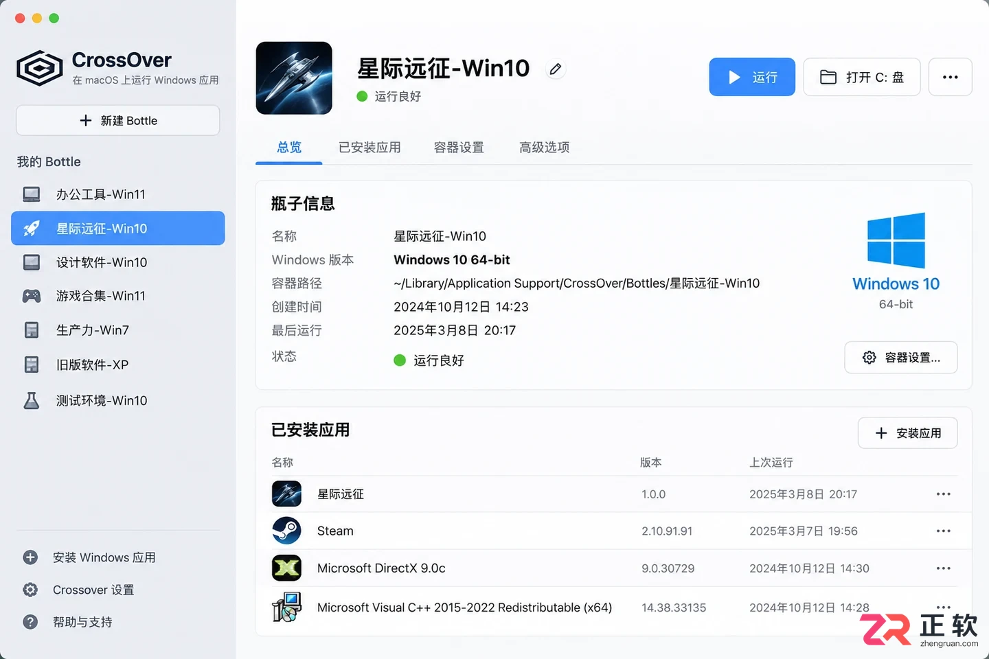Click the Visual C++ Redistributable installer icon
989x659 pixels.
(x=286, y=607)
